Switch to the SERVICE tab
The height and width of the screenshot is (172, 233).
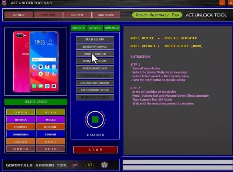pos(95,28)
